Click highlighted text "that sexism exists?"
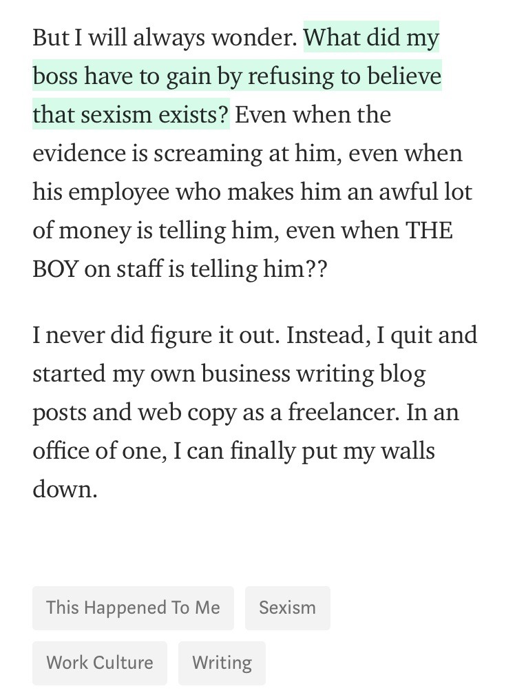 pyautogui.click(x=131, y=114)
